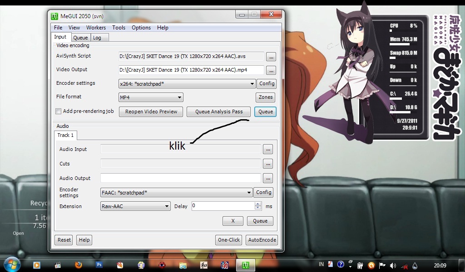Click the video Queue button
This screenshot has height=272, width=465.
click(x=265, y=112)
